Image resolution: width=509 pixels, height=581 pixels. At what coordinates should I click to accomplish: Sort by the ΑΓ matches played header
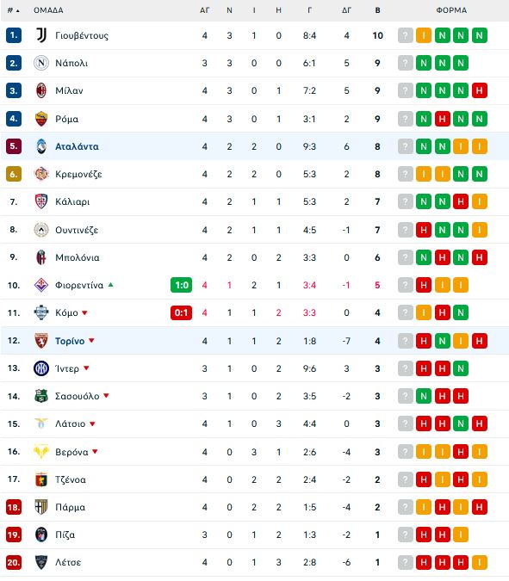tap(205, 10)
